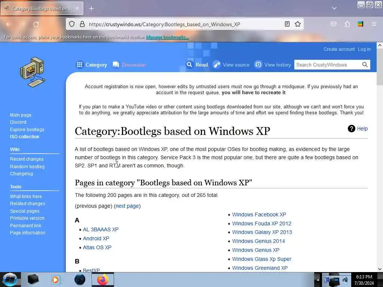Open the extensions puzzle icon
383x287 pixels.
[x=347, y=24]
